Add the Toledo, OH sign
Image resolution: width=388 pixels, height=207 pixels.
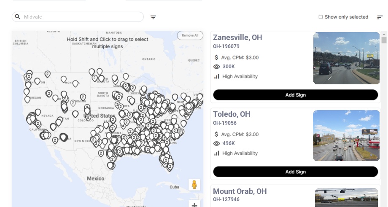[295, 172]
